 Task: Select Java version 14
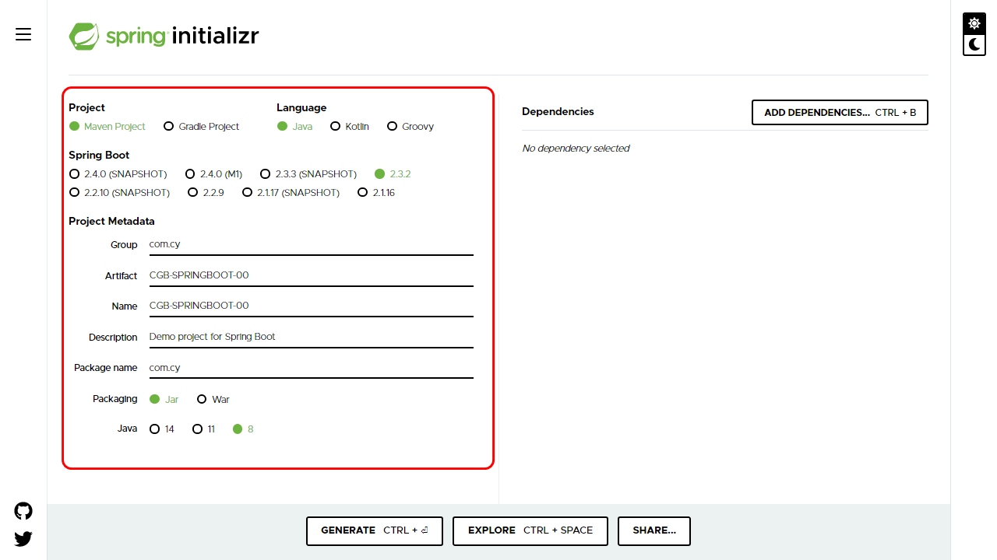tap(162, 429)
